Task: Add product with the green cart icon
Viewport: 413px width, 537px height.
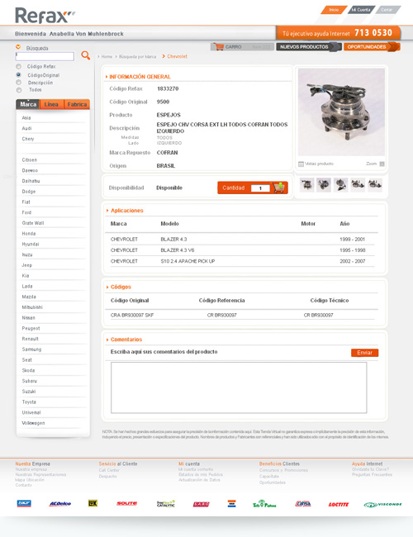Action: pyautogui.click(x=278, y=188)
